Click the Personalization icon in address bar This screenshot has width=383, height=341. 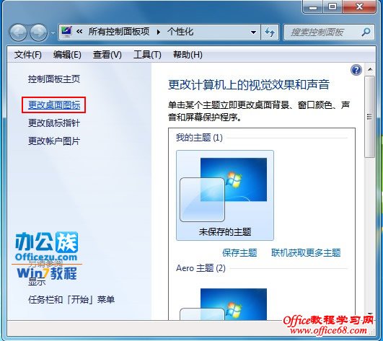tap(66, 32)
